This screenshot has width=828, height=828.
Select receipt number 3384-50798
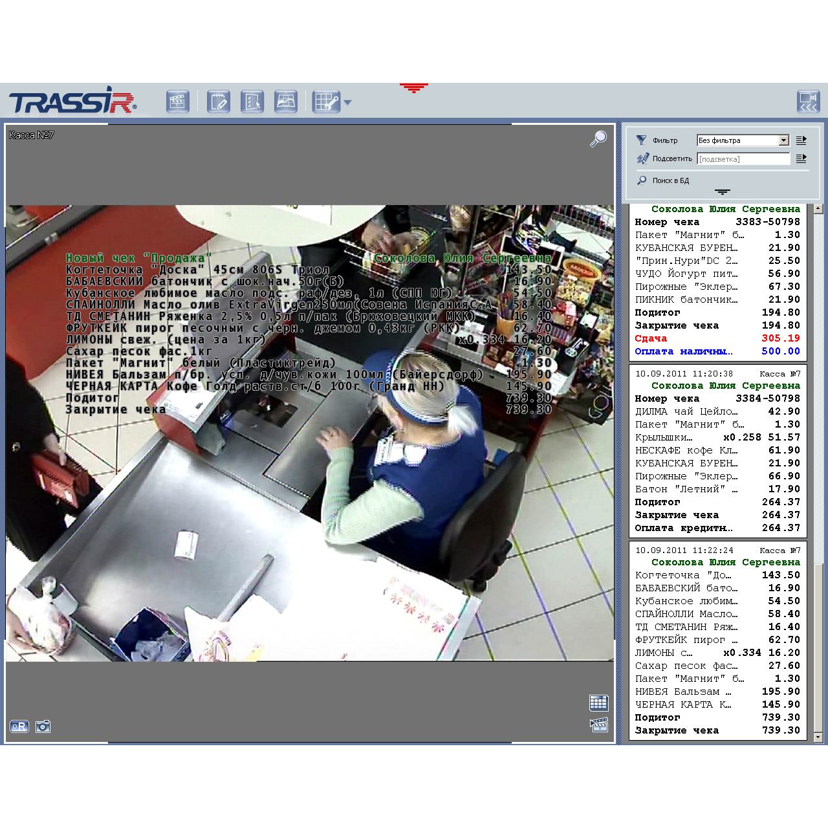pyautogui.click(x=717, y=398)
